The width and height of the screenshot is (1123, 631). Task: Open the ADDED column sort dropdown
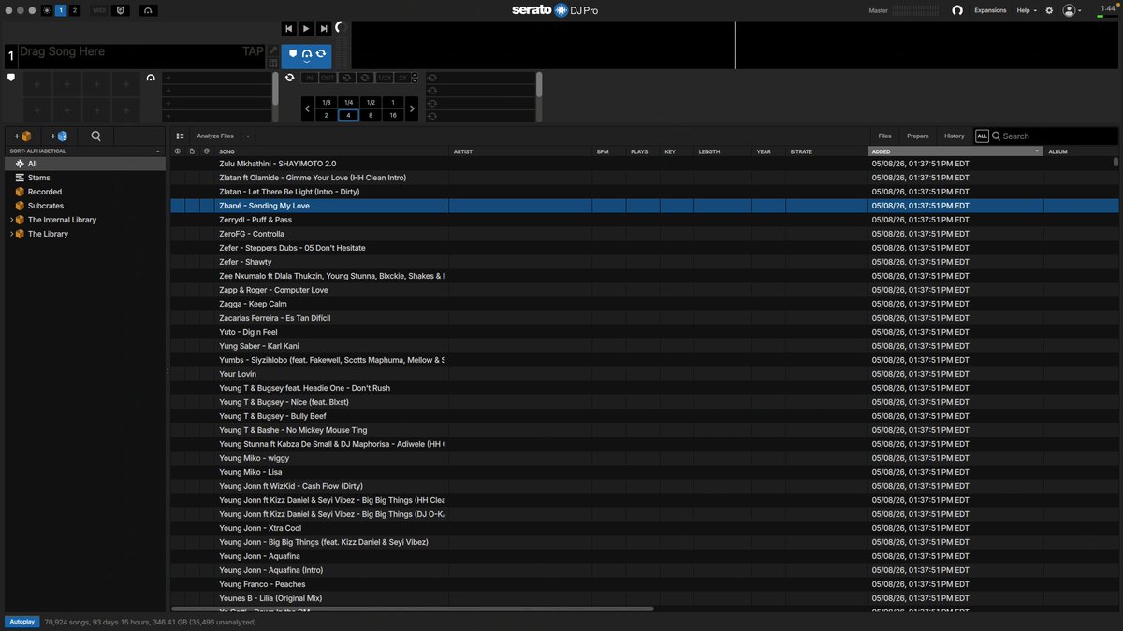pos(1037,151)
